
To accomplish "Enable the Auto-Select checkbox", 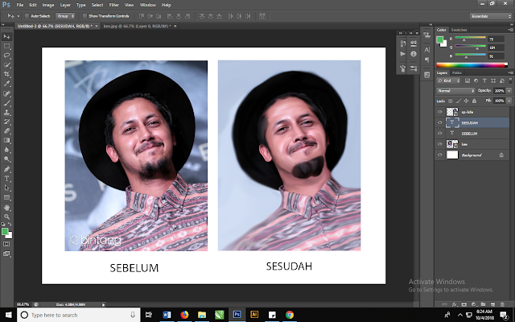I will 27,15.
